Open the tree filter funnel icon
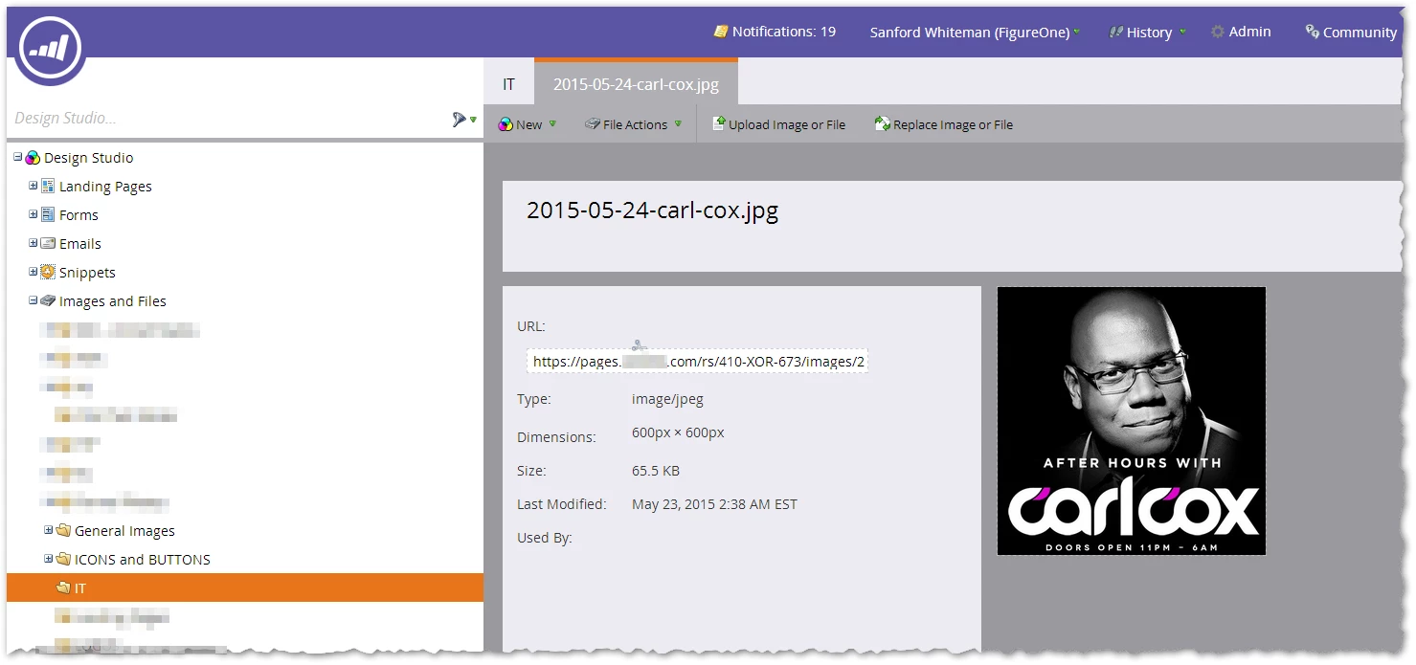 pos(460,119)
